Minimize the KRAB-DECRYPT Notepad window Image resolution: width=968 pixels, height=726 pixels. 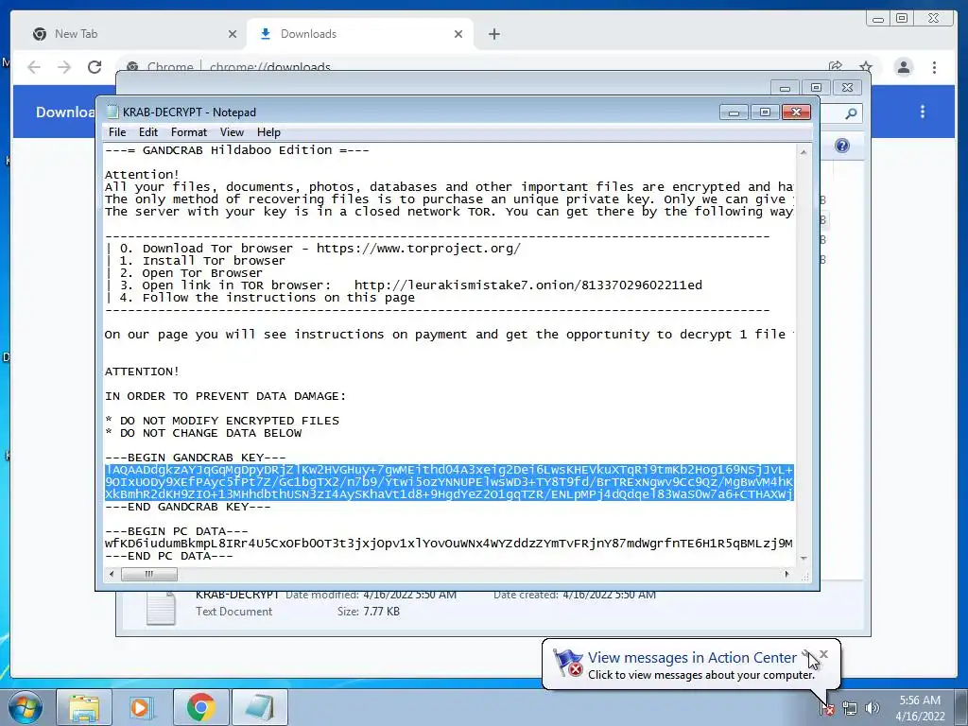(734, 112)
